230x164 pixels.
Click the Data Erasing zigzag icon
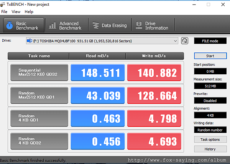pyautogui.click(x=95, y=25)
